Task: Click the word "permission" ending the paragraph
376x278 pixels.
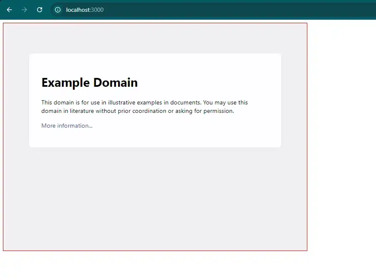Action: 217,111
